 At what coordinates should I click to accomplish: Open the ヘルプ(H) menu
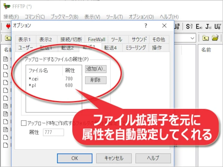click(169, 17)
